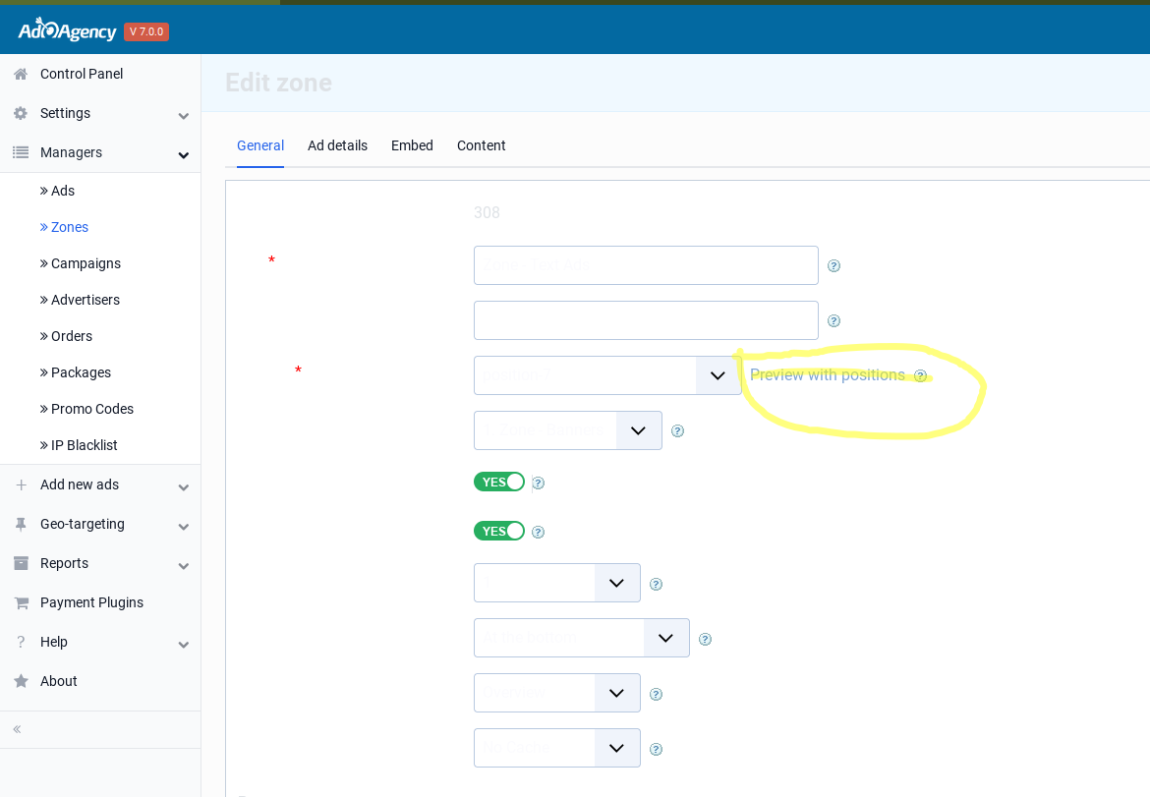Open the position-7 dropdown
The height and width of the screenshot is (797, 1150).
607,375
